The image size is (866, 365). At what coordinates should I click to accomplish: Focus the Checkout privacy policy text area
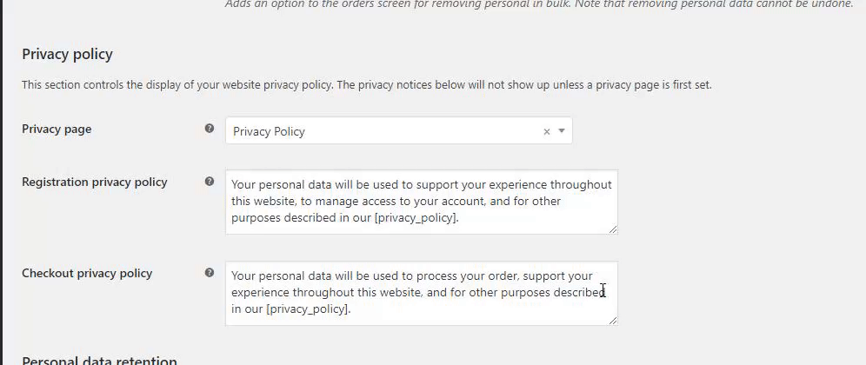pos(421,293)
